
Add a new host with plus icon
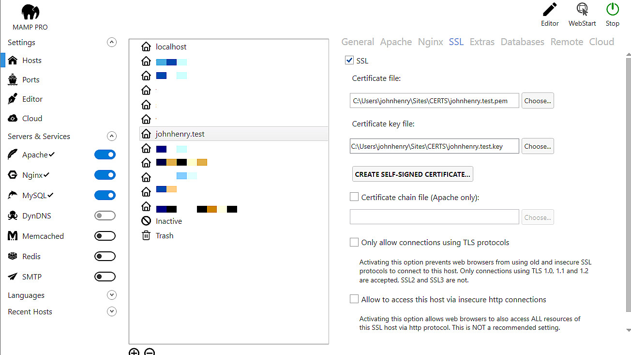point(134,352)
